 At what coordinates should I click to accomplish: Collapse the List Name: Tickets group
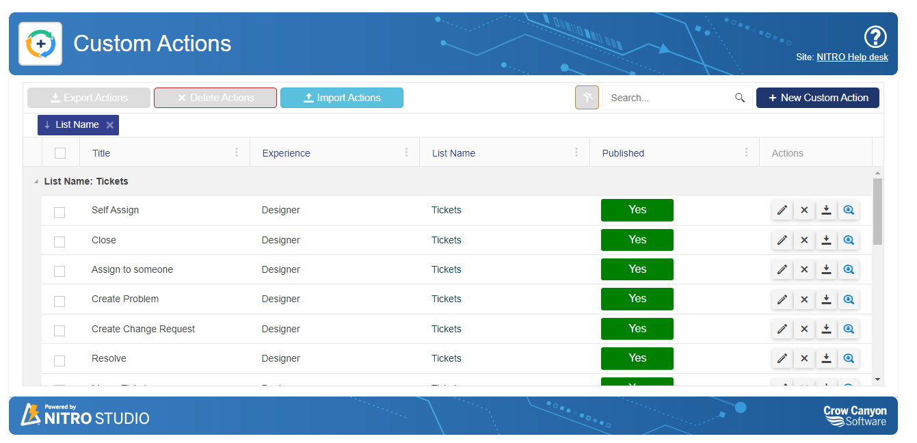(x=36, y=182)
